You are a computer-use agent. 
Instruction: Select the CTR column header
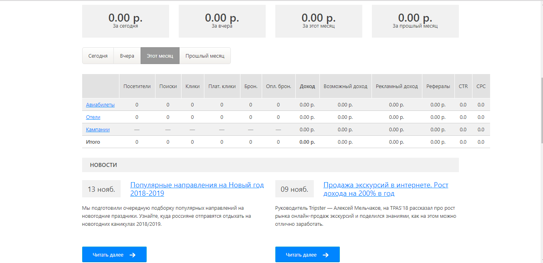coord(463,86)
